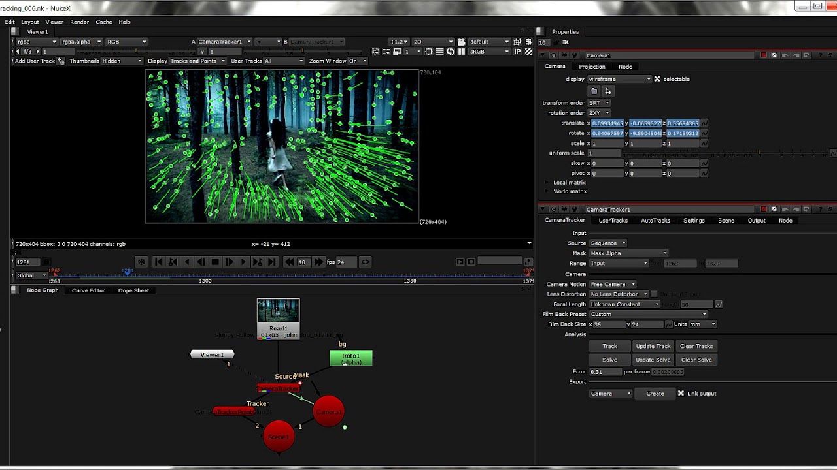The height and width of the screenshot is (470, 837).
Task: Go to next keyframe
Action: [258, 262]
